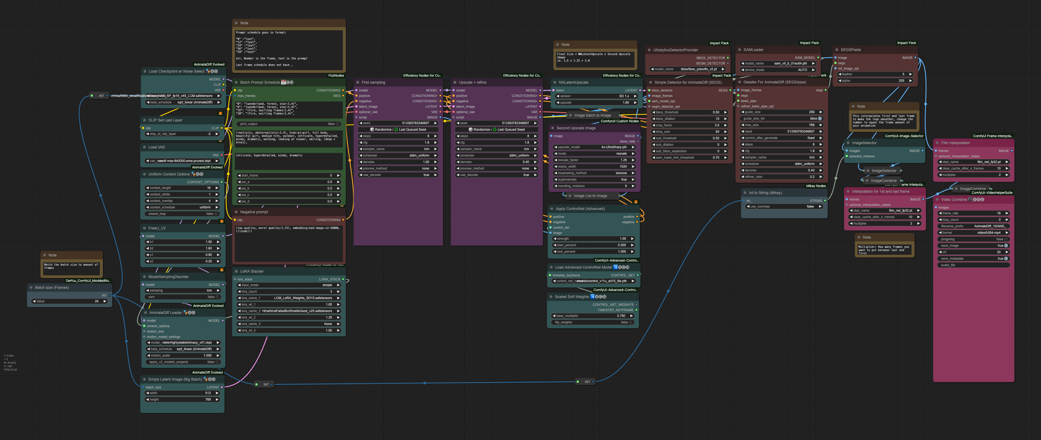This screenshot has width=1041, height=440.
Task: Open the vae_name dropdown in Load VAE
Action: tap(182, 161)
